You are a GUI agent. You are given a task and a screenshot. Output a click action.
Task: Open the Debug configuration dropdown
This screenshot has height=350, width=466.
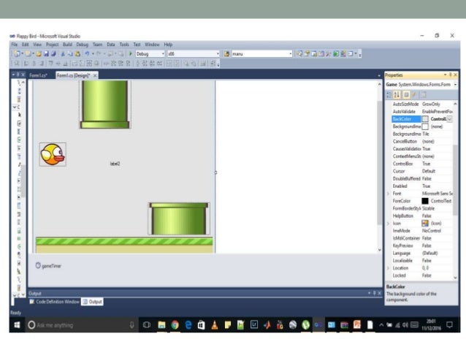click(163, 54)
